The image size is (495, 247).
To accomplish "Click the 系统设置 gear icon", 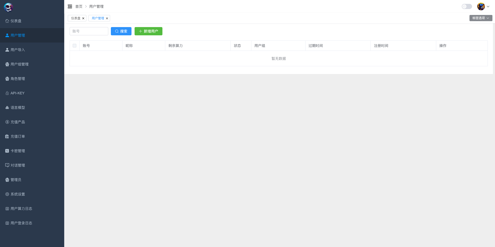I will click(x=7, y=194).
